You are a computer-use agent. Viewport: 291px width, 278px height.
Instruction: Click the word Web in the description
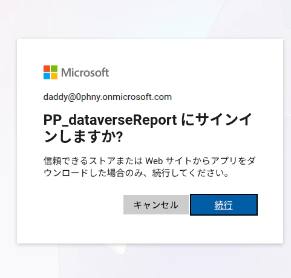tap(154, 161)
